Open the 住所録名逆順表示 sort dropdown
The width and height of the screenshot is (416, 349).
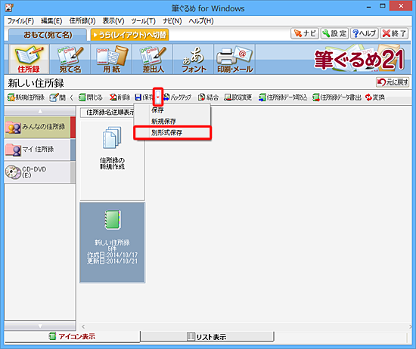click(x=107, y=113)
